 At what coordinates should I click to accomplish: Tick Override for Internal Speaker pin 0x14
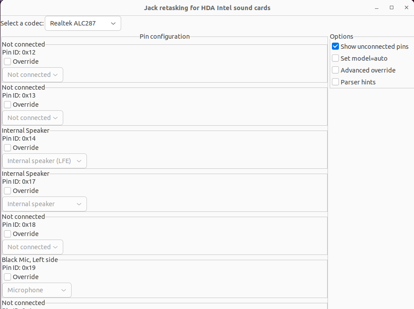pyautogui.click(x=7, y=148)
